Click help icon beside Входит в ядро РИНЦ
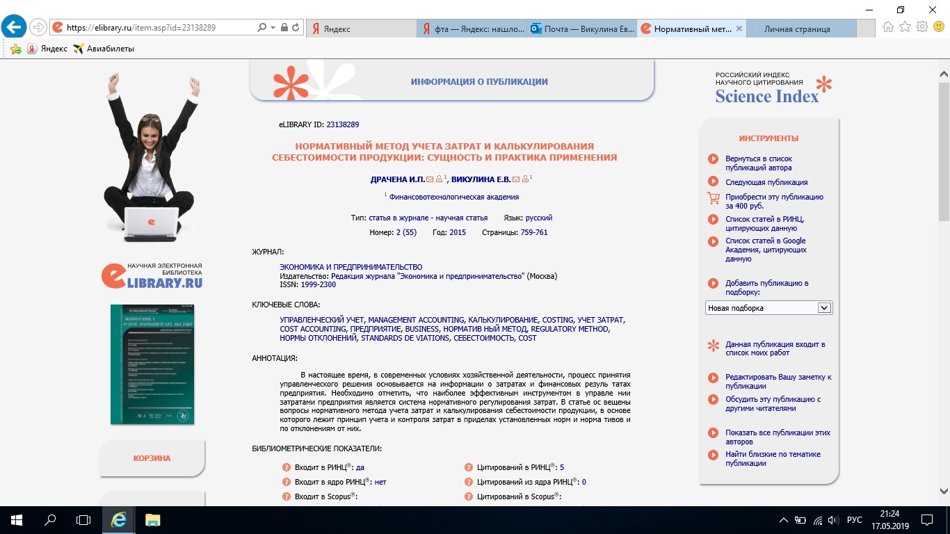 pos(286,482)
